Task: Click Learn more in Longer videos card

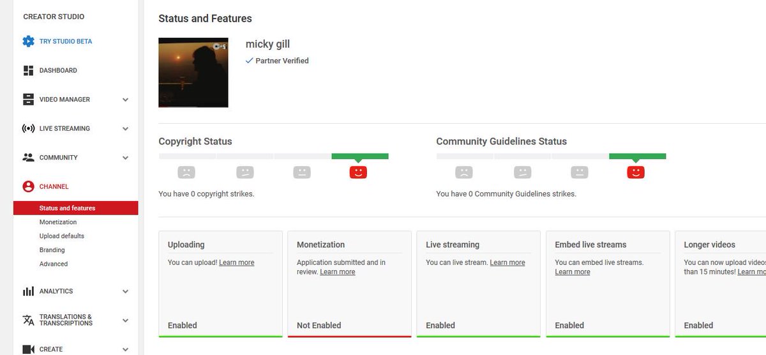Action: tap(751, 272)
